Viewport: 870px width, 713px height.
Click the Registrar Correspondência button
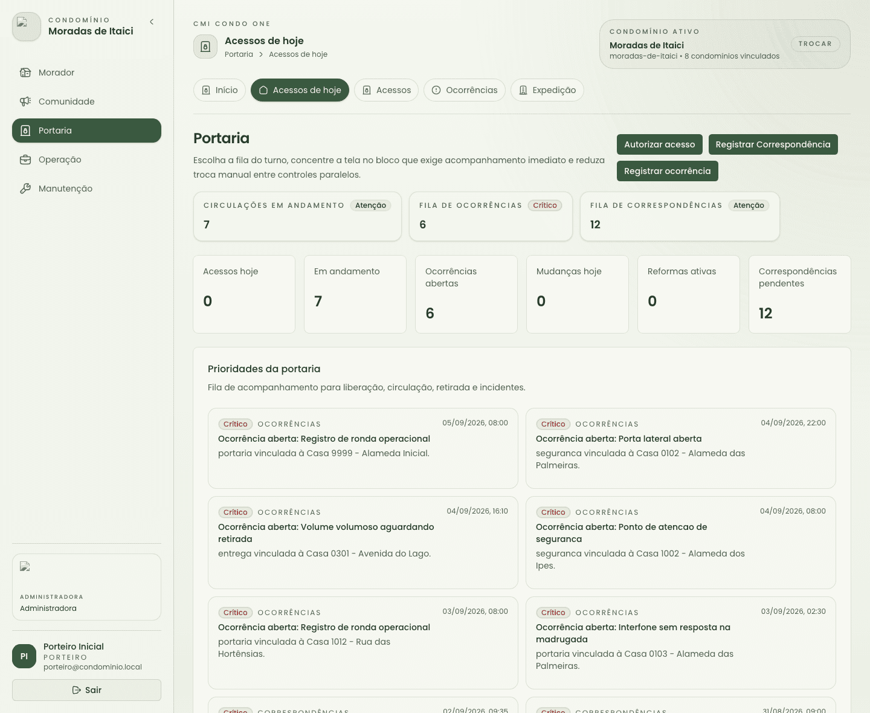click(x=773, y=144)
